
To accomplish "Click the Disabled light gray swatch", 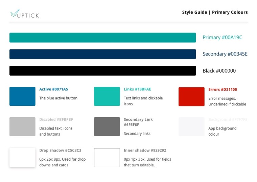I will (22, 126).
